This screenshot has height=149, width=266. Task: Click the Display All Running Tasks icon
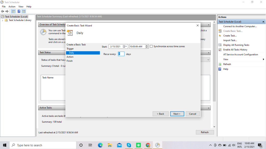(220, 45)
